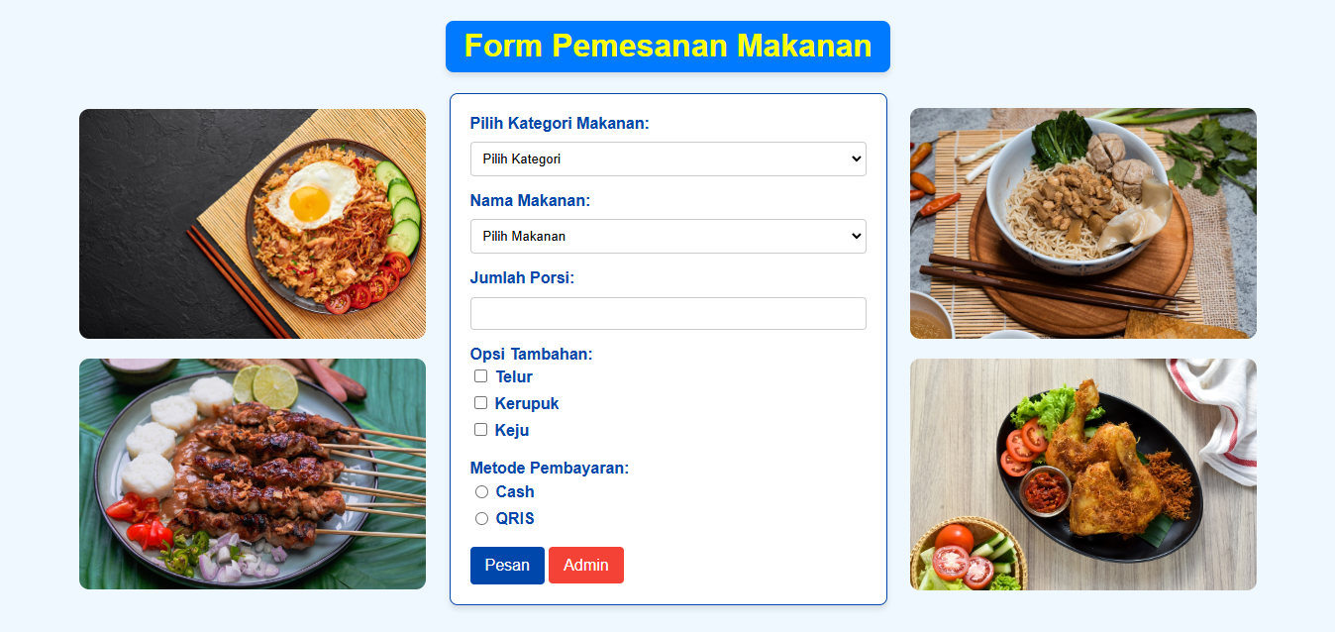Select Cash payment method
1335x632 pixels.
481,492
